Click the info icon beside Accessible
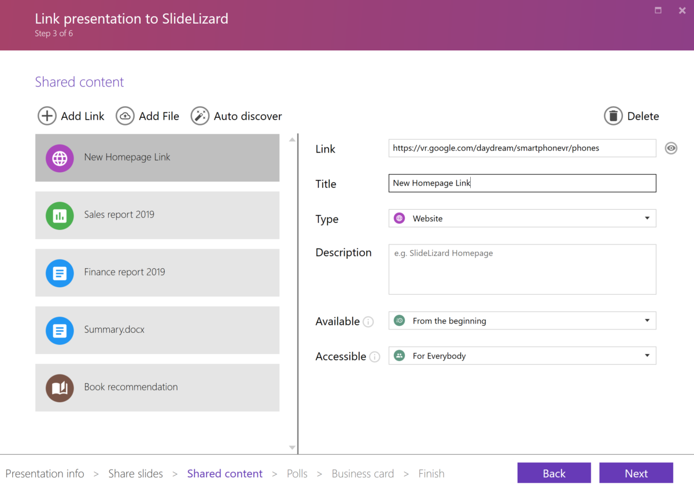Screen dimensions: 694x490 tap(374, 357)
